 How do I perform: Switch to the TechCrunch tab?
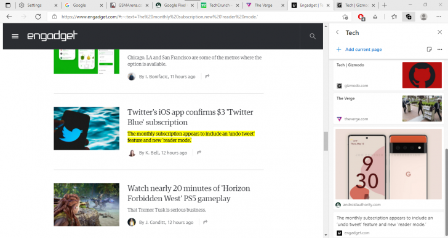coord(220,5)
